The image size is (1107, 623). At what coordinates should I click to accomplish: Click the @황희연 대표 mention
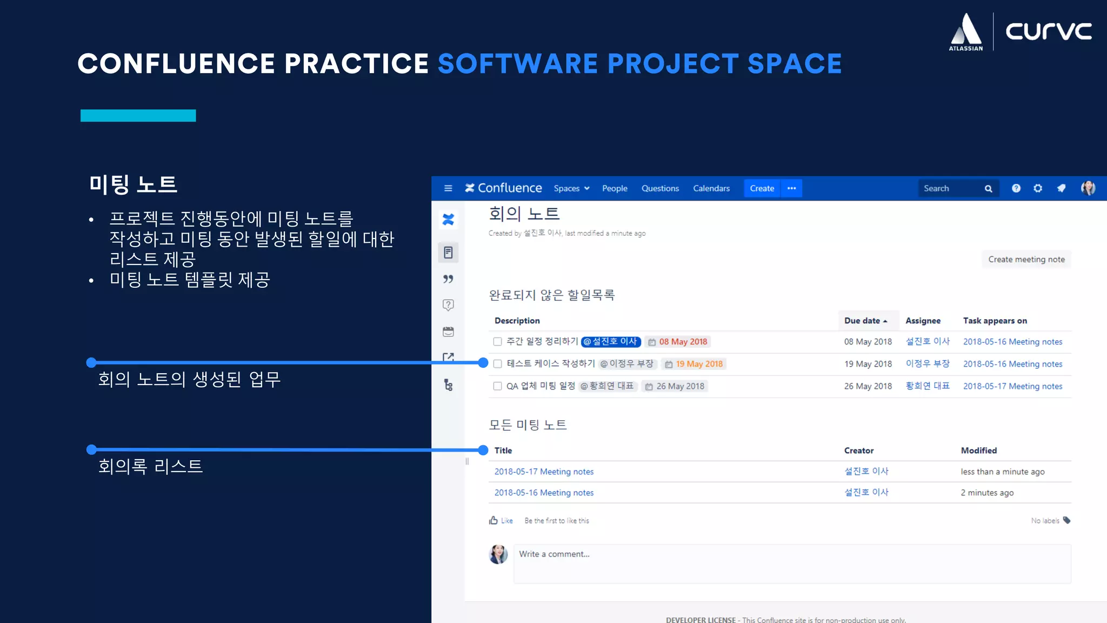607,386
